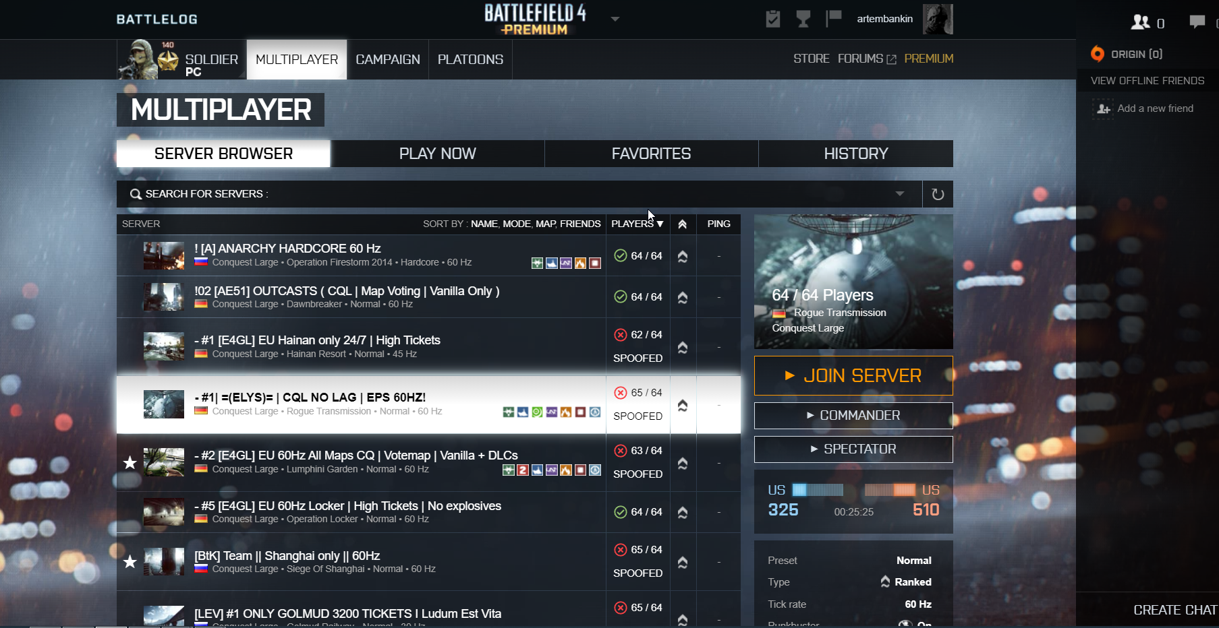Open the PLATOONS menu item
The width and height of the screenshot is (1219, 628).
[470, 59]
